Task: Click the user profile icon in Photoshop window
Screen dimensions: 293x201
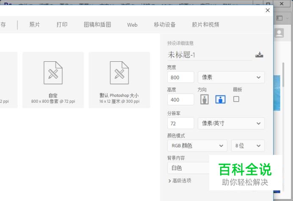Action: pos(279,33)
